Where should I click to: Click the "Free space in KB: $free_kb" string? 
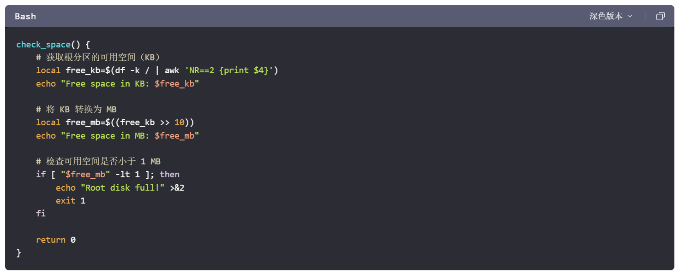130,84
